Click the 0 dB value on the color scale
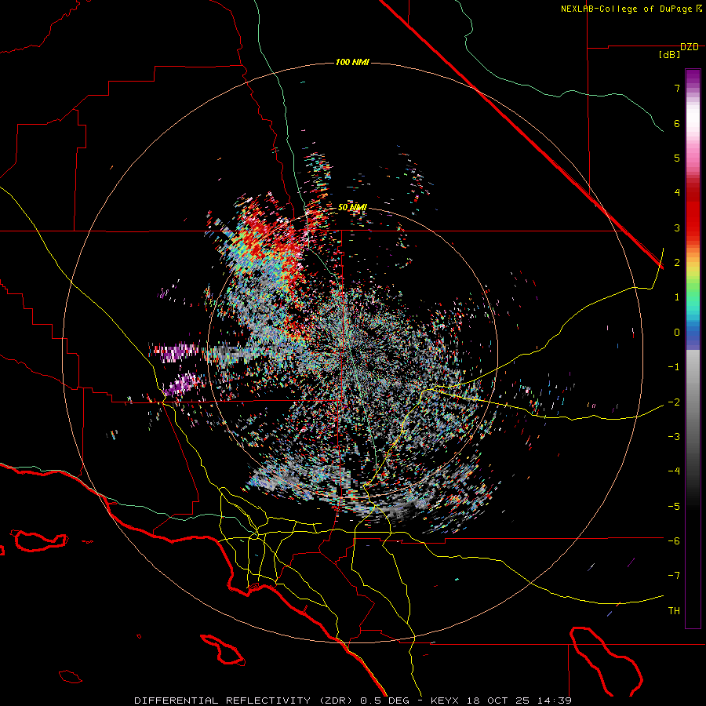706x706 pixels. [677, 333]
